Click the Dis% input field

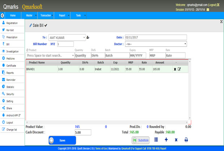98,55
